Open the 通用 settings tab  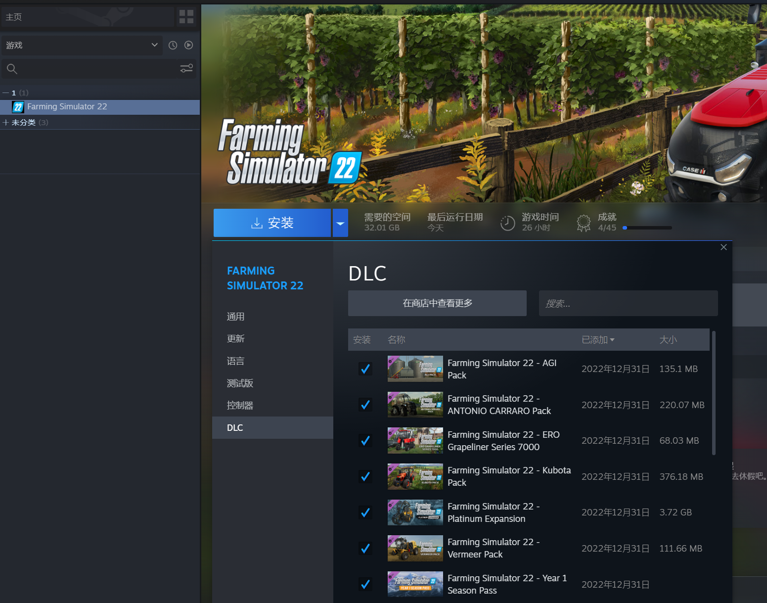272,317
